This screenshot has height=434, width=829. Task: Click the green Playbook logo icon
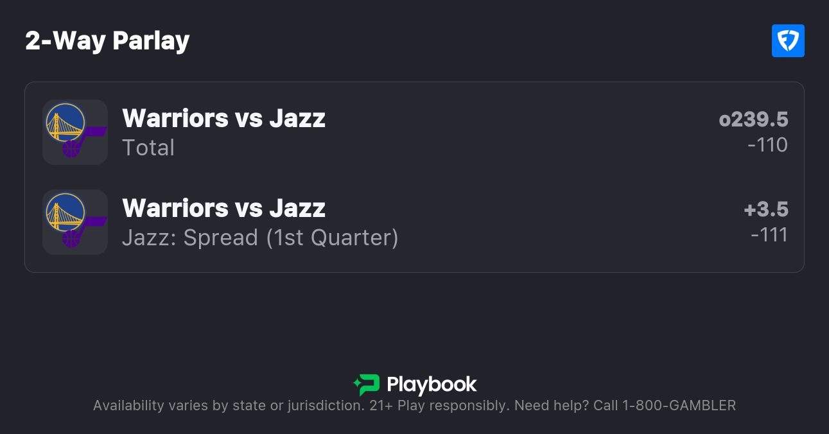pos(367,385)
